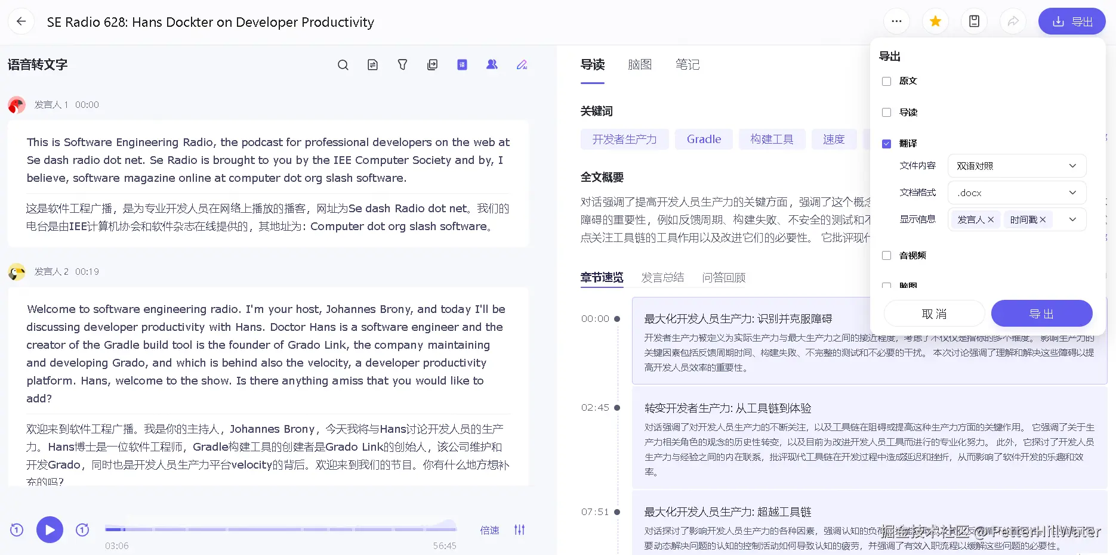Screen dimensions: 1116x555
Task: Open chapter 最大化开发人员生产力: 超越工具链
Action: click(x=870, y=523)
